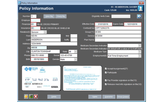
Task: Toggle Accept Assignment(27) checkbox
Action: click(x=106, y=69)
